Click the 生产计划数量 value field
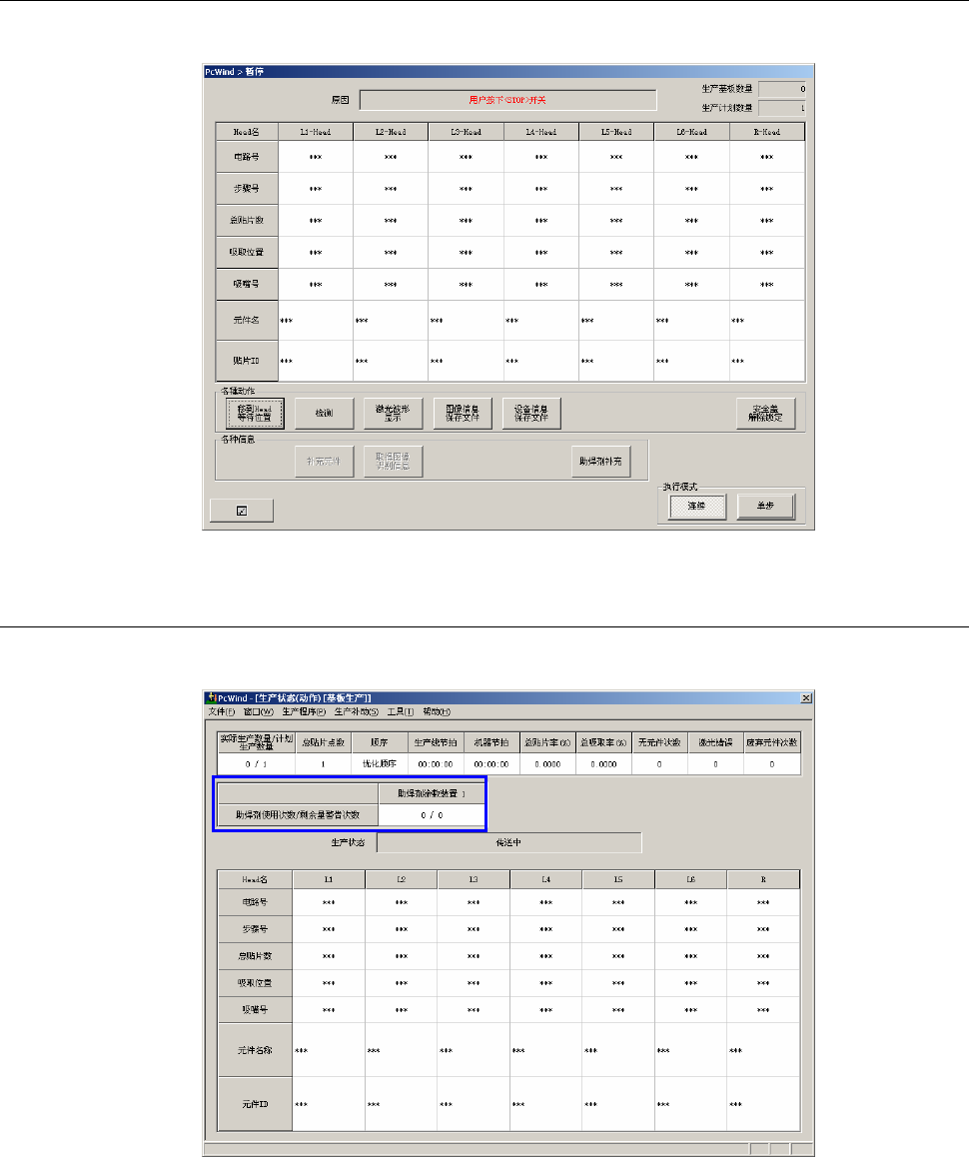The width and height of the screenshot is (969, 1157). (782, 109)
